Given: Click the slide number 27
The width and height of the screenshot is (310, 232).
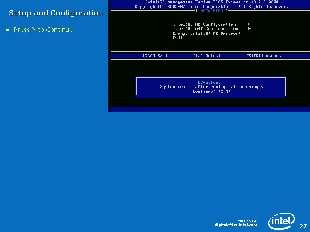Looking at the screenshot, I should click(303, 226).
